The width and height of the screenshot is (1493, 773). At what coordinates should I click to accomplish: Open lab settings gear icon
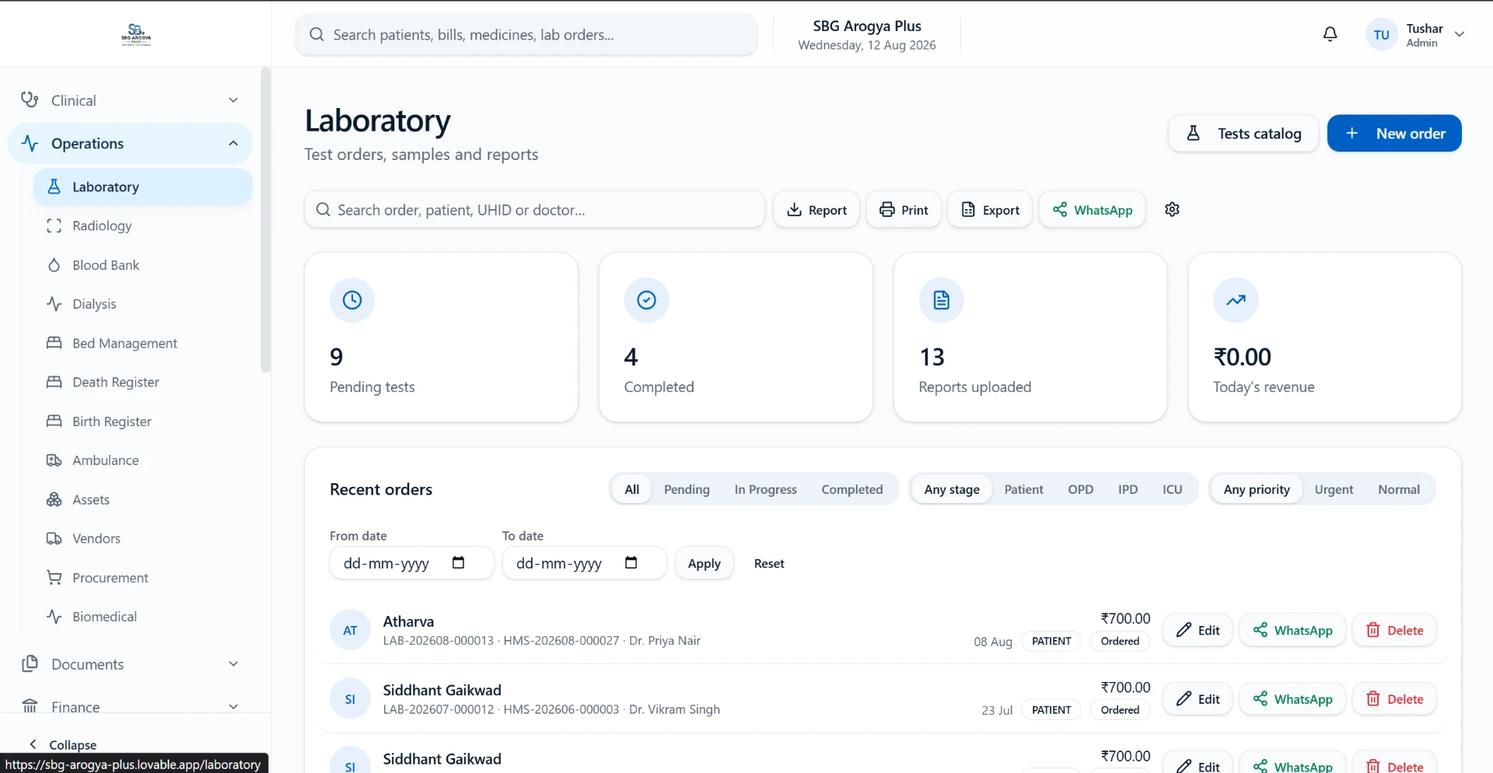tap(1172, 209)
